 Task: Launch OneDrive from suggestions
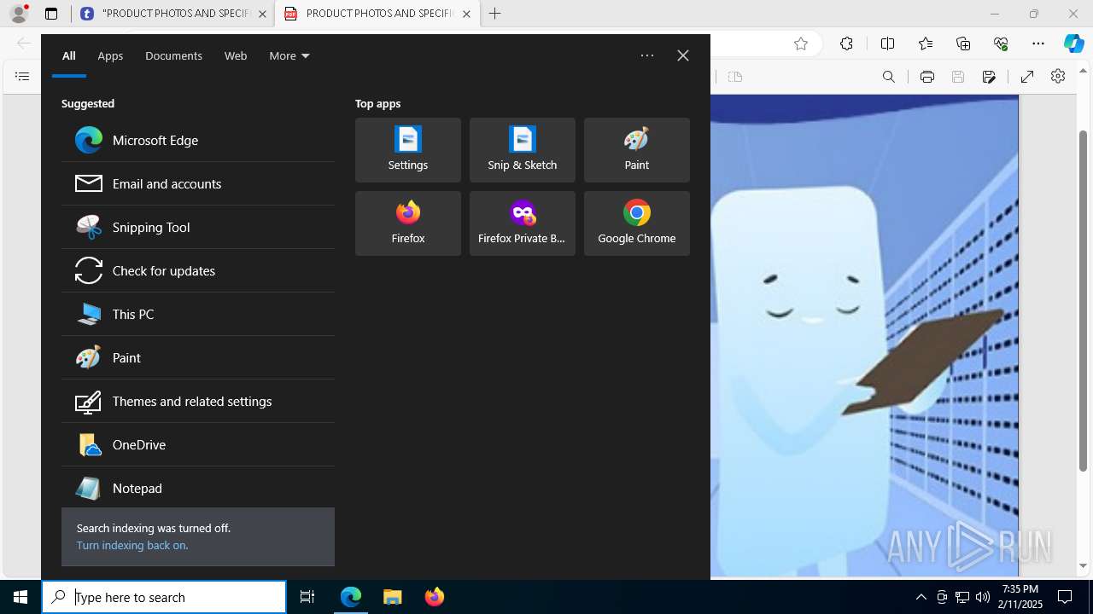(198, 444)
